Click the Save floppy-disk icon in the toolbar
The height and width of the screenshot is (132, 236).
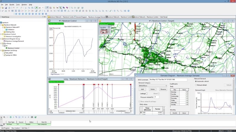tap(6, 8)
